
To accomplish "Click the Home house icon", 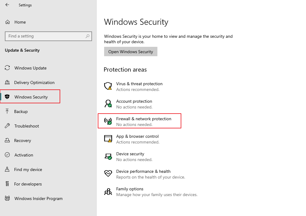I will (8, 22).
